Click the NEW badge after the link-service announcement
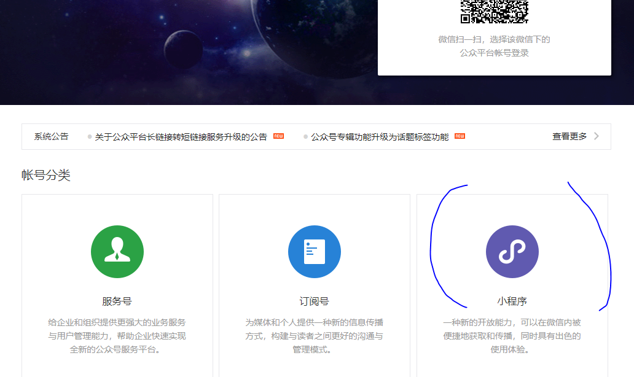This screenshot has width=634, height=377. pyautogui.click(x=277, y=136)
